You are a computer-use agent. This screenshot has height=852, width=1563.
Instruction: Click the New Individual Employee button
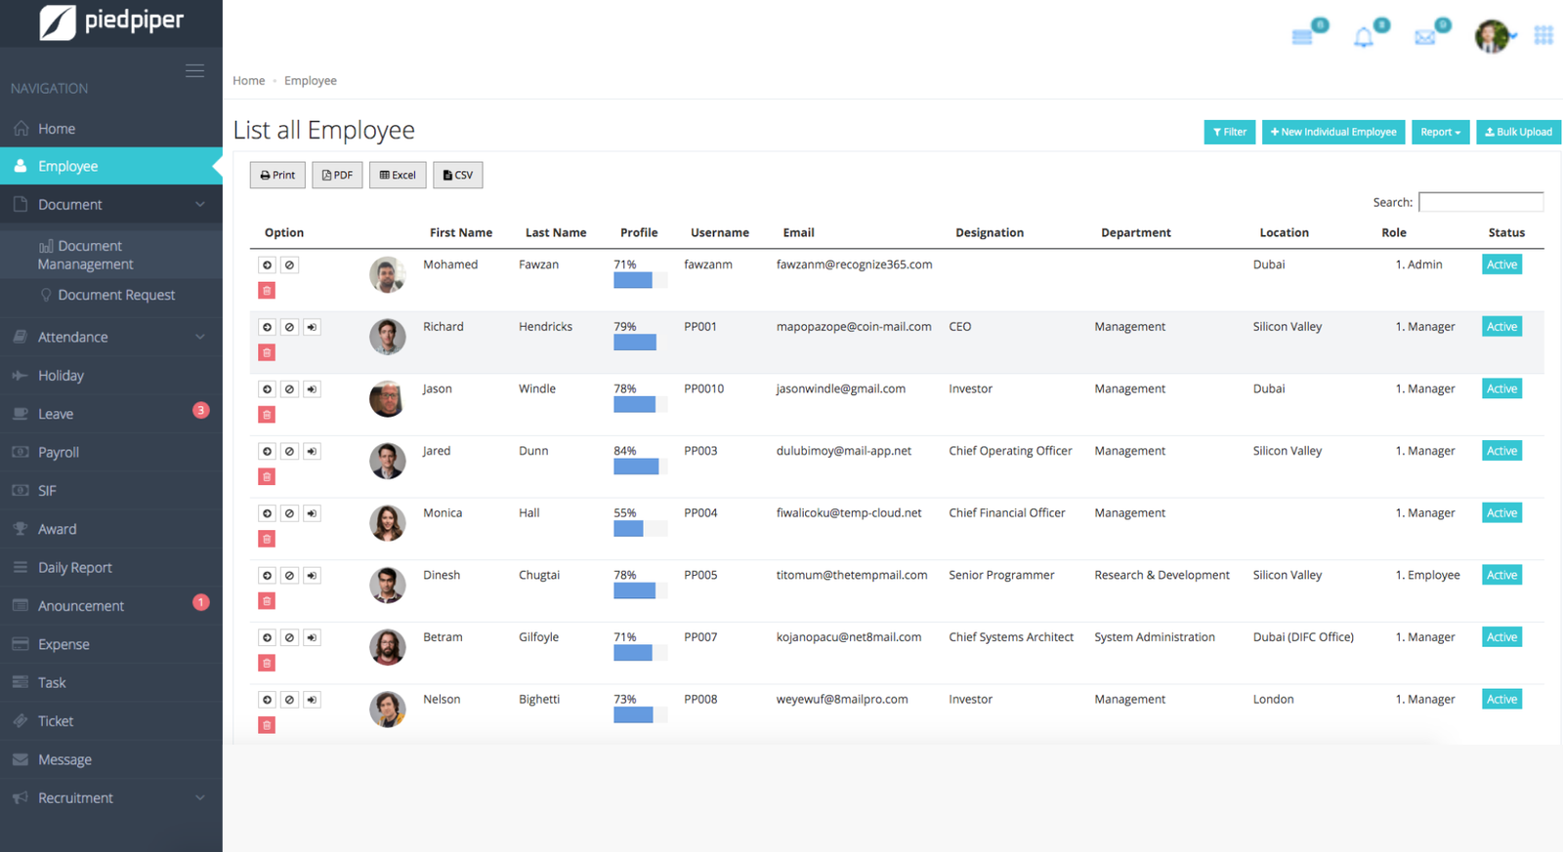(x=1333, y=133)
